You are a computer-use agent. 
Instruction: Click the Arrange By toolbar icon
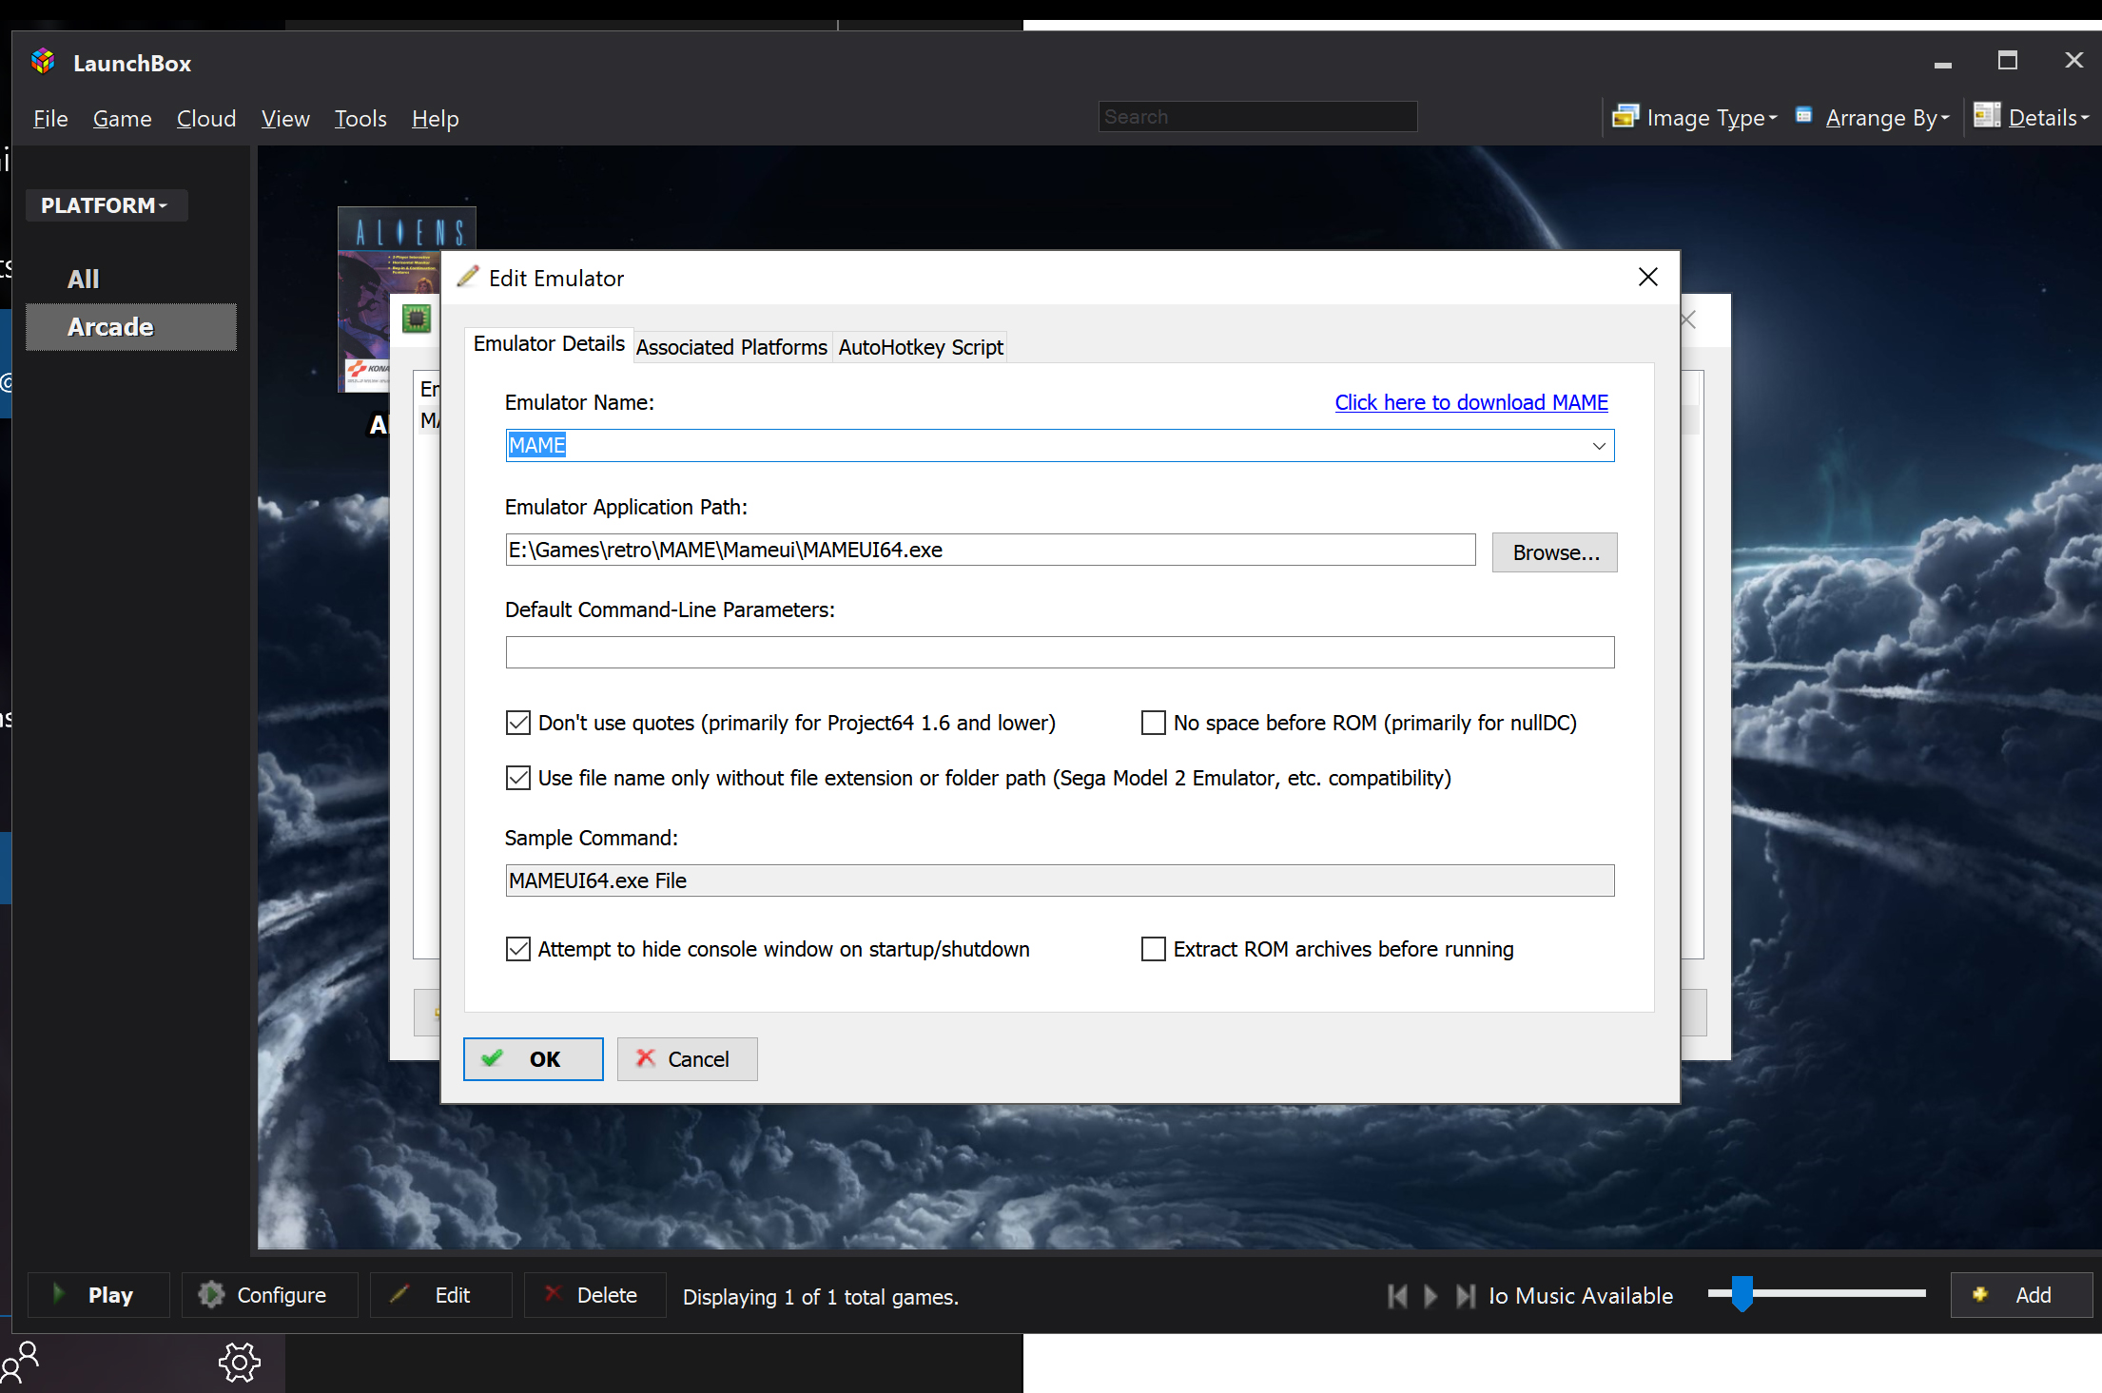[1803, 115]
